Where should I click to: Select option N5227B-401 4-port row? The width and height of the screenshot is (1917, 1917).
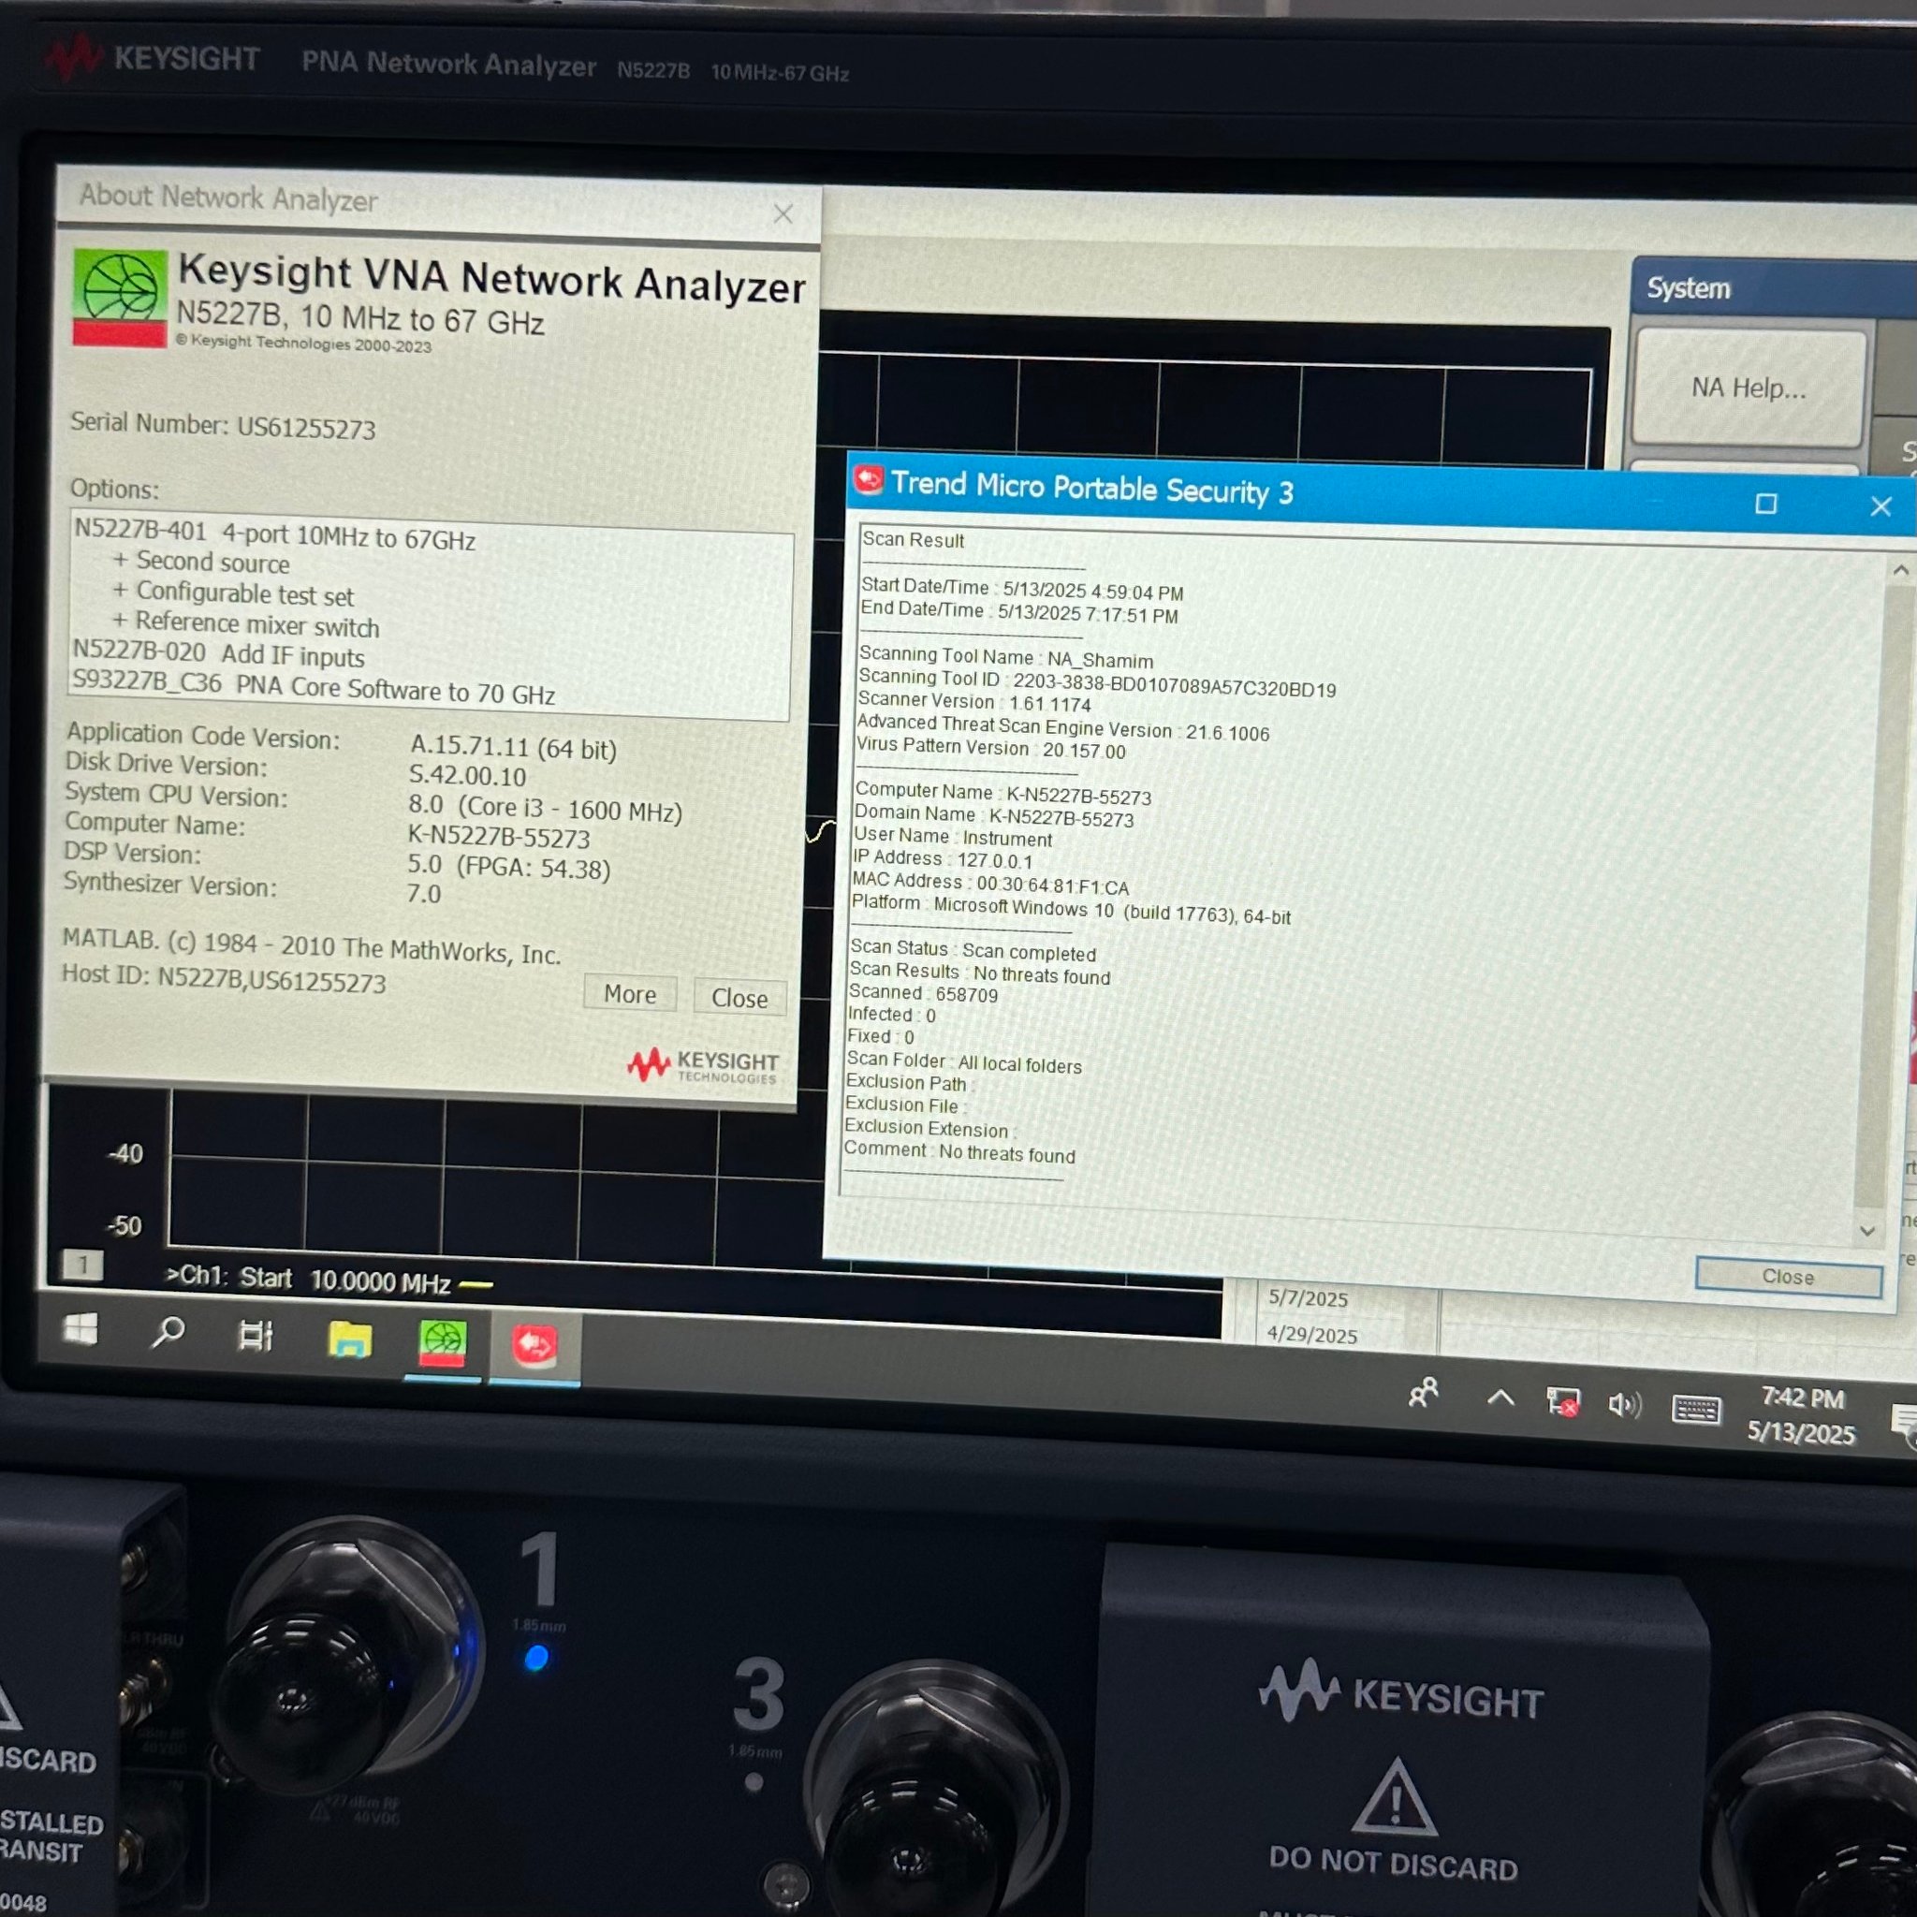(x=275, y=534)
